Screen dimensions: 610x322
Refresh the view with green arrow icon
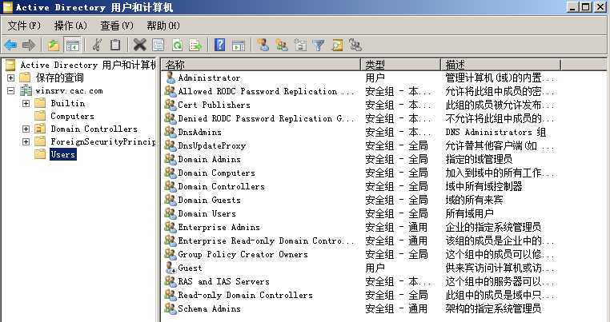[177, 45]
